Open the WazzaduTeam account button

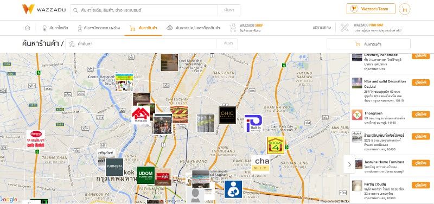[x=371, y=9]
